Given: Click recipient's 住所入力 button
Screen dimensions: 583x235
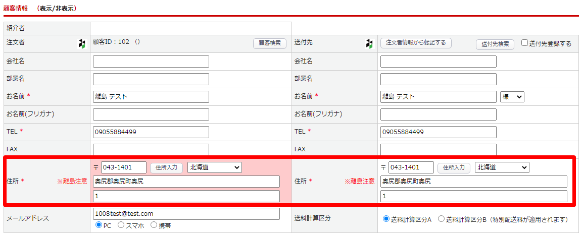Looking at the screenshot, I should [x=454, y=167].
